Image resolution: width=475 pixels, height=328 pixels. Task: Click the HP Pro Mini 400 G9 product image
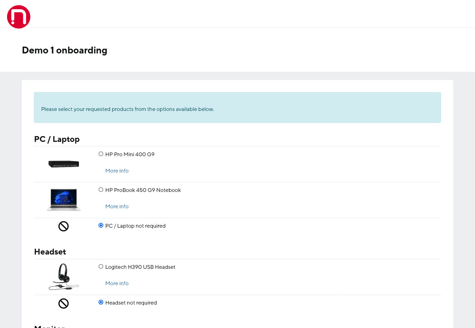64,164
